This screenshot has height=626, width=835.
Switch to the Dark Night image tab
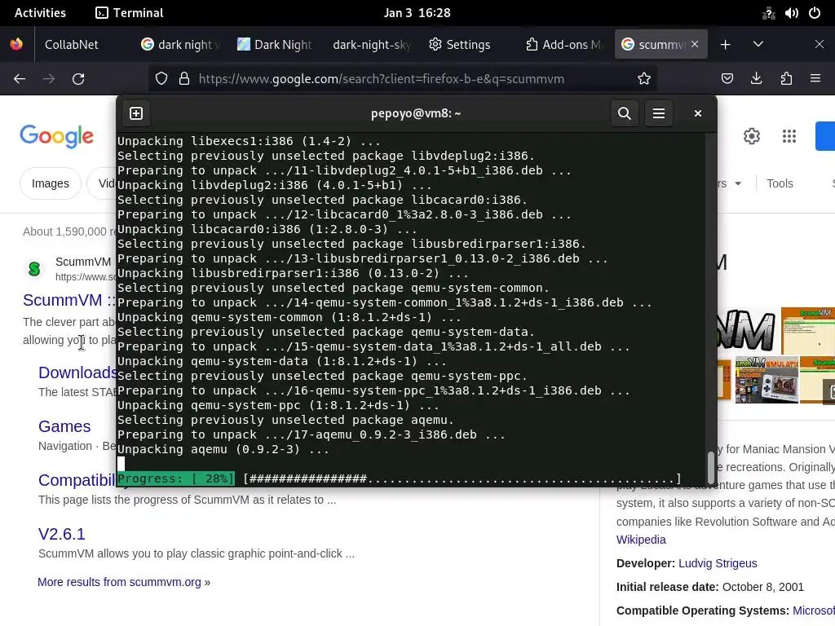coord(275,45)
